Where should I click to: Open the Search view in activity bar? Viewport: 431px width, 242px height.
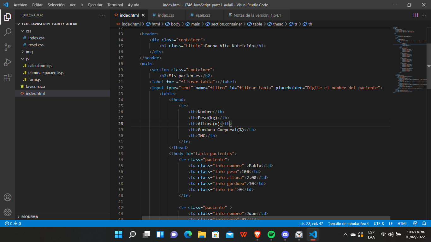8,32
